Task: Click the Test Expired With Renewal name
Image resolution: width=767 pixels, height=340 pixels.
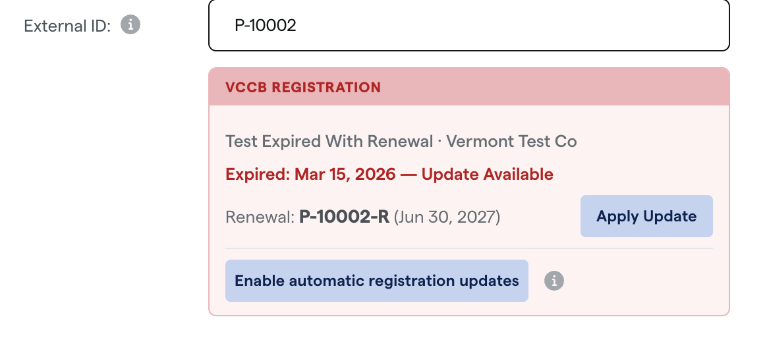Action: 329,142
